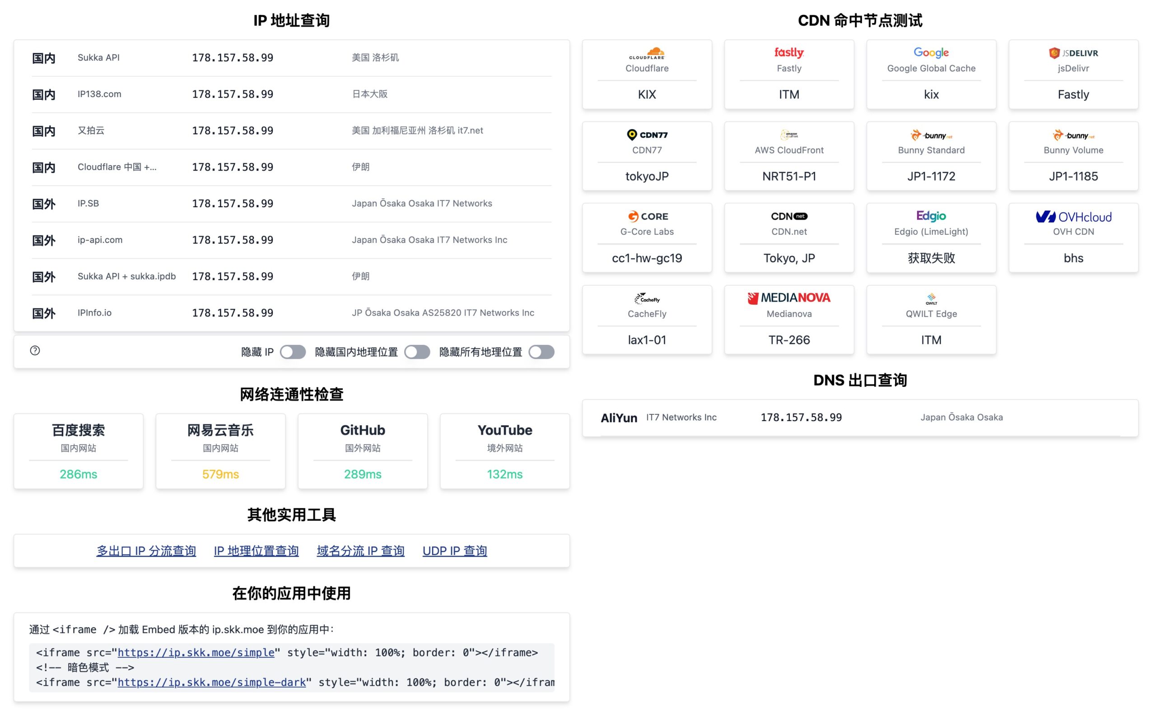Click the Bunny Standard logo icon
The image size is (1156, 715).
(931, 135)
